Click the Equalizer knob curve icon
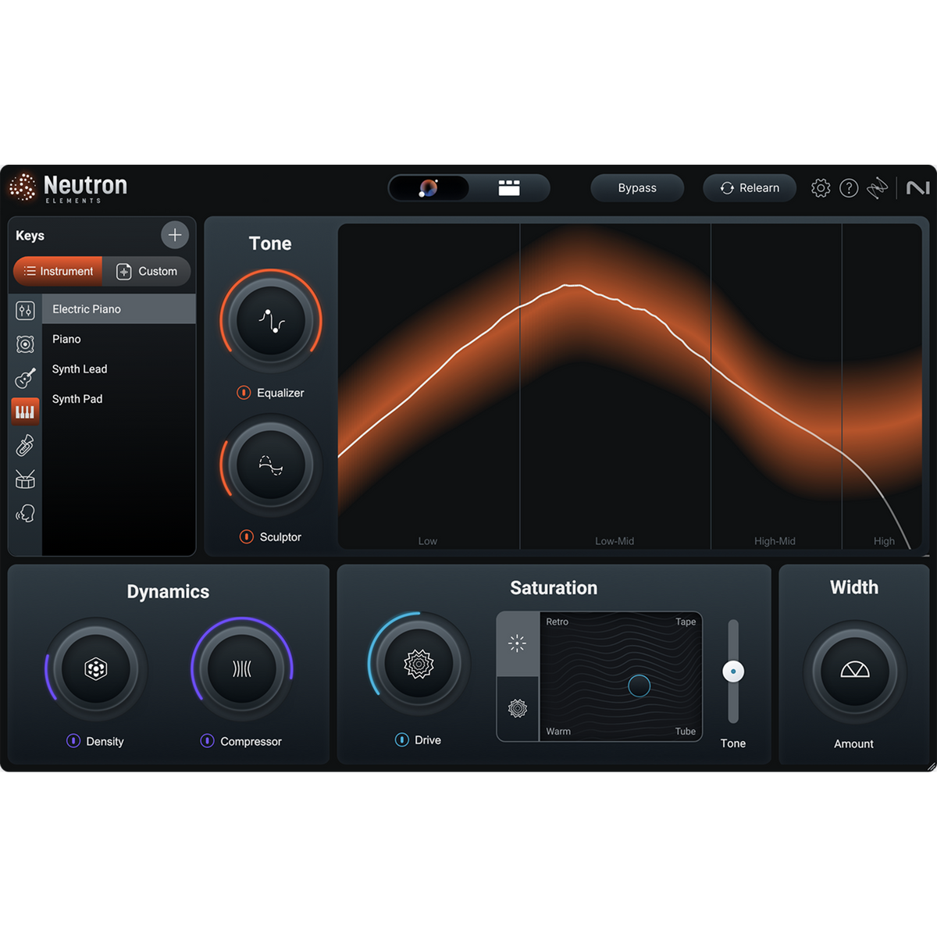The image size is (937, 937). [x=271, y=321]
